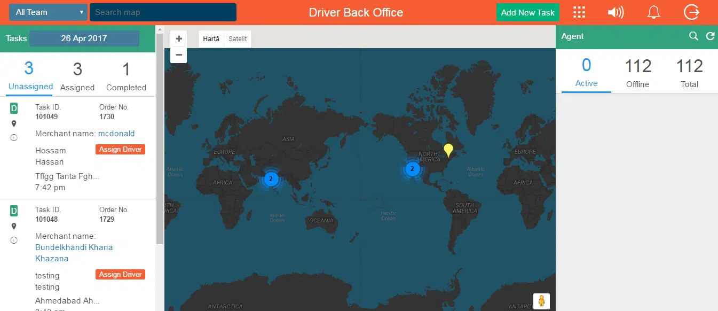Switch map to Satelit view
Viewport: 718px width, 311px height.
(x=238, y=39)
